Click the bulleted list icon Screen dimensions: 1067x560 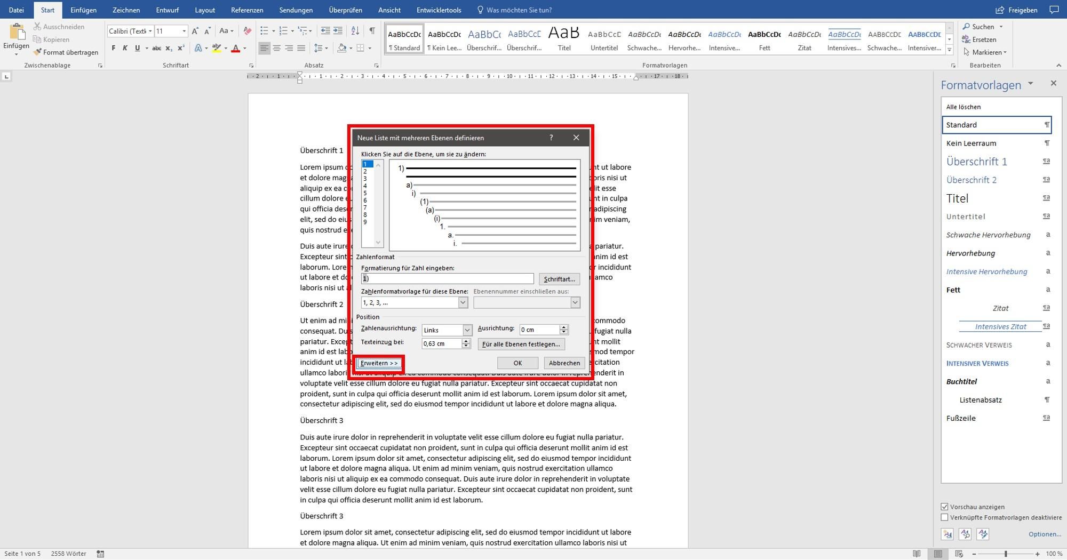point(264,31)
